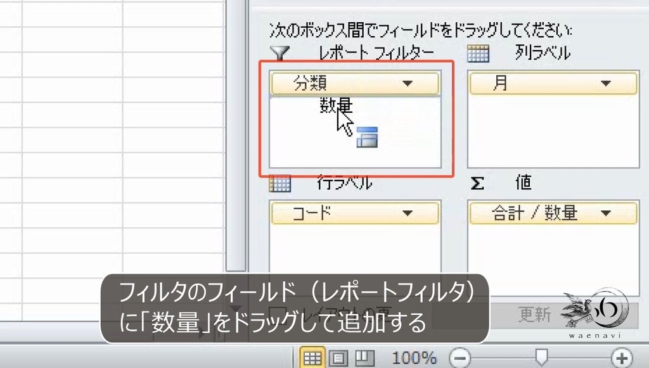The image size is (649, 368).
Task: Select the 合計 / 数量 value field
Action: coord(553,213)
